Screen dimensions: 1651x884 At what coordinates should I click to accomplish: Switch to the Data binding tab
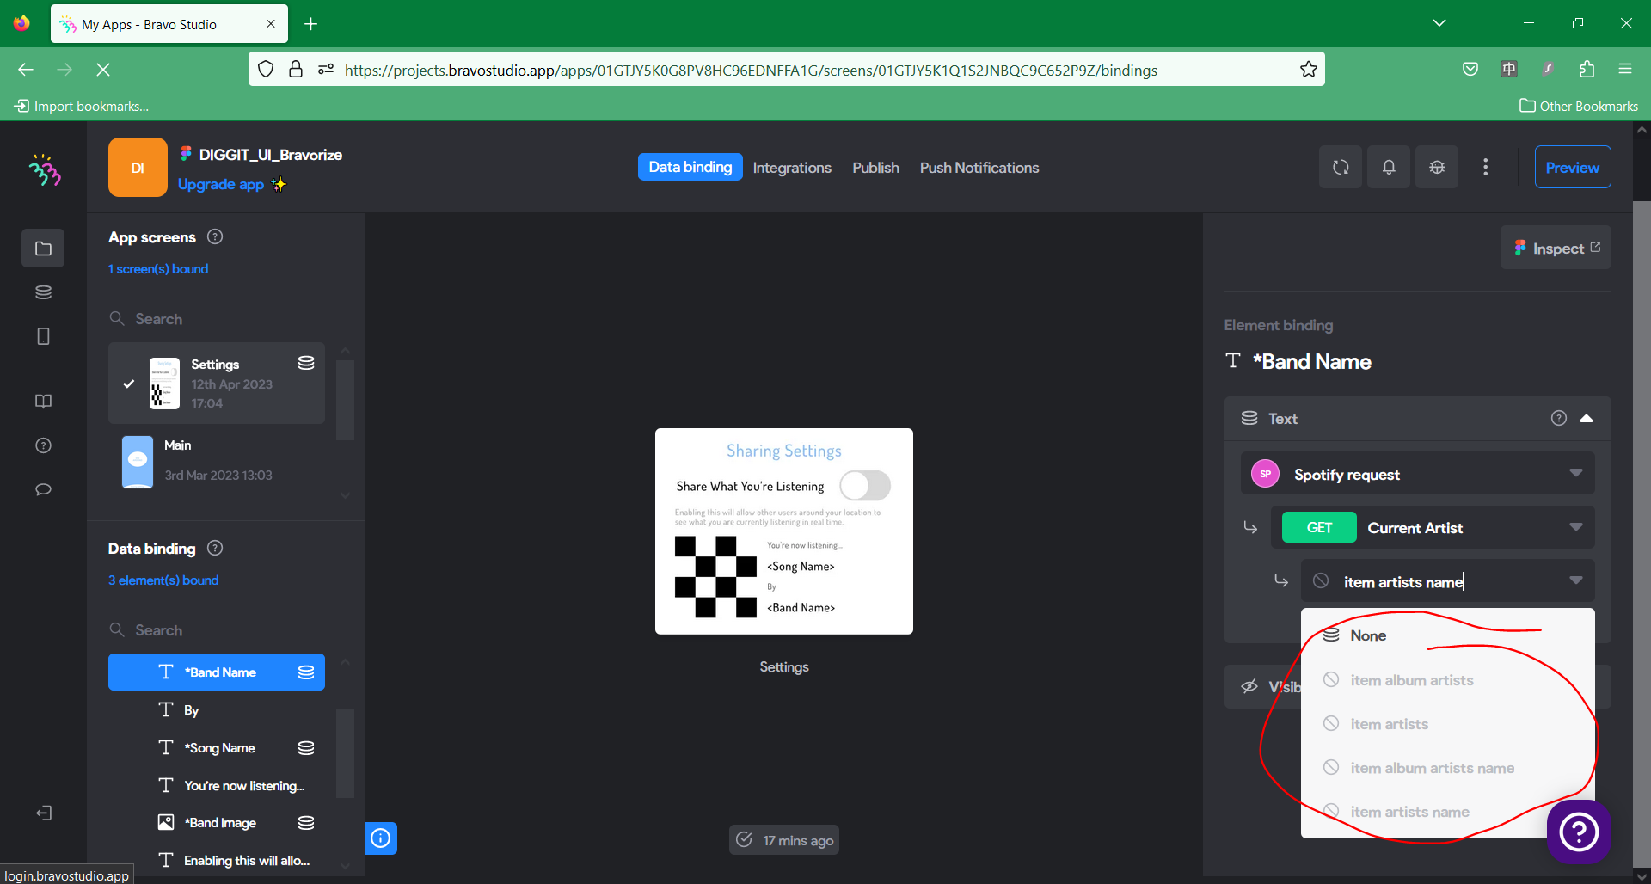(690, 167)
